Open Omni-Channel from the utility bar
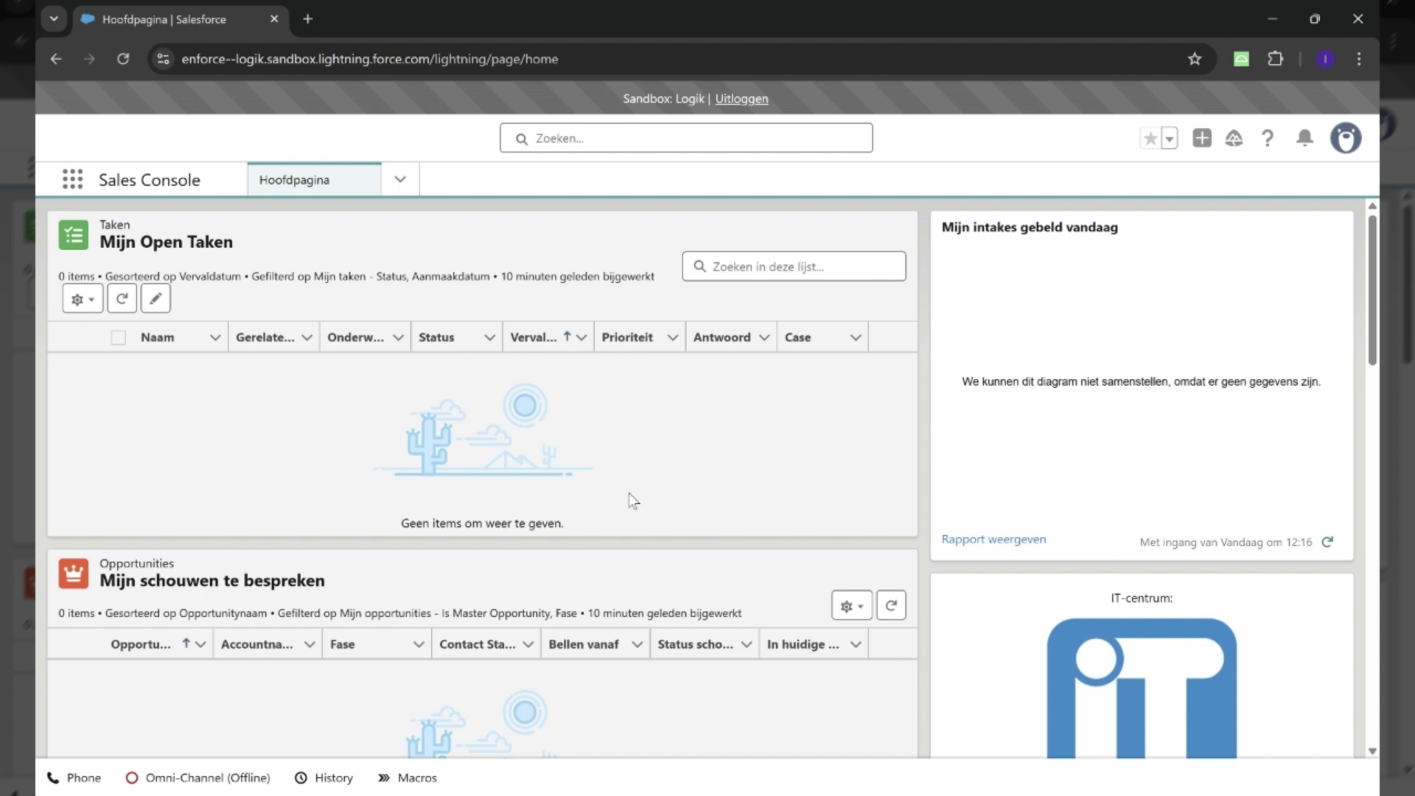Image resolution: width=1415 pixels, height=796 pixels. pyautogui.click(x=198, y=778)
